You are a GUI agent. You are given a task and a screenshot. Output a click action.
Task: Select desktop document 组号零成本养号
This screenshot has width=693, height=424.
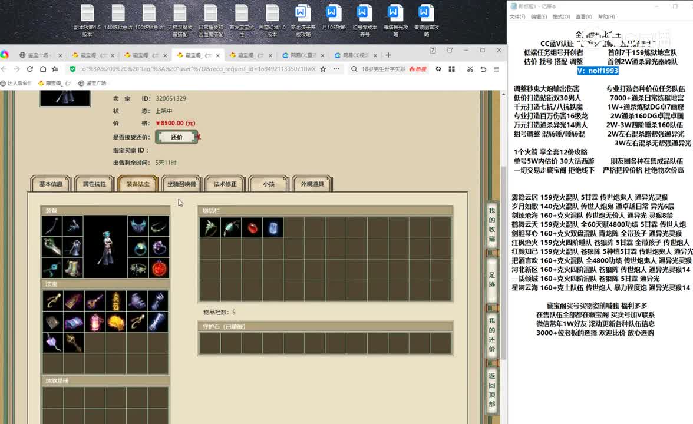tap(365, 20)
